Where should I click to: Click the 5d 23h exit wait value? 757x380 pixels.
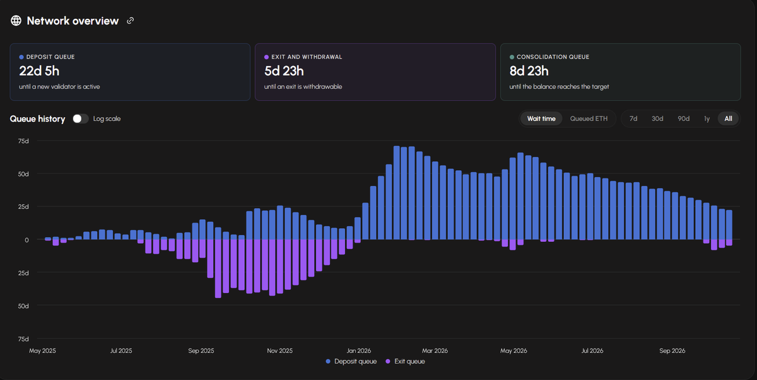click(285, 71)
